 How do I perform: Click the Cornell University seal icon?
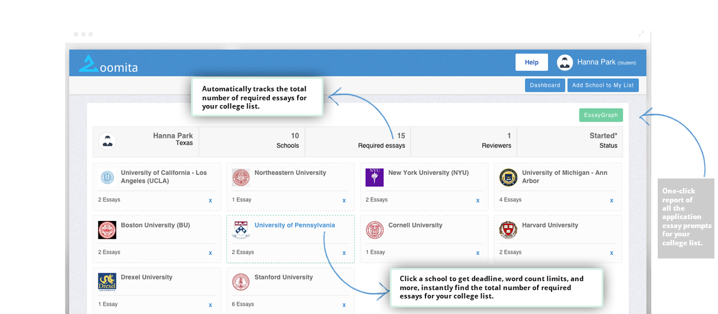click(x=374, y=230)
